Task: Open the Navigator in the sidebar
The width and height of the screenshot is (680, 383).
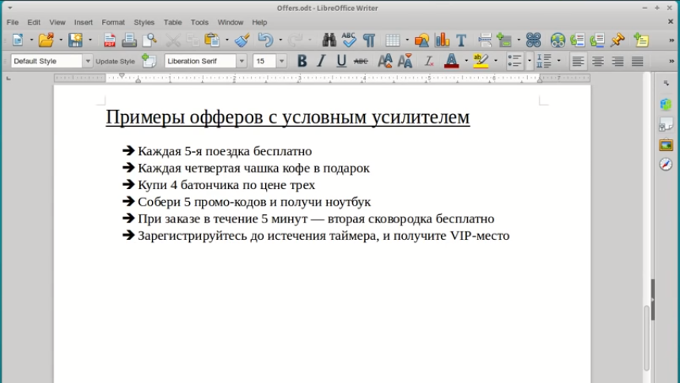Action: click(666, 164)
